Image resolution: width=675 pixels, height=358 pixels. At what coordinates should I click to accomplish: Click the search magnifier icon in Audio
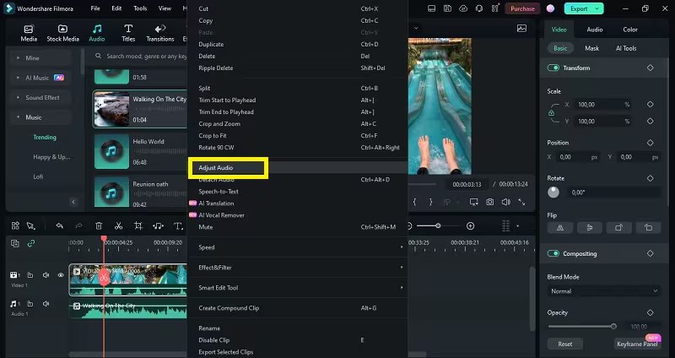[99, 56]
